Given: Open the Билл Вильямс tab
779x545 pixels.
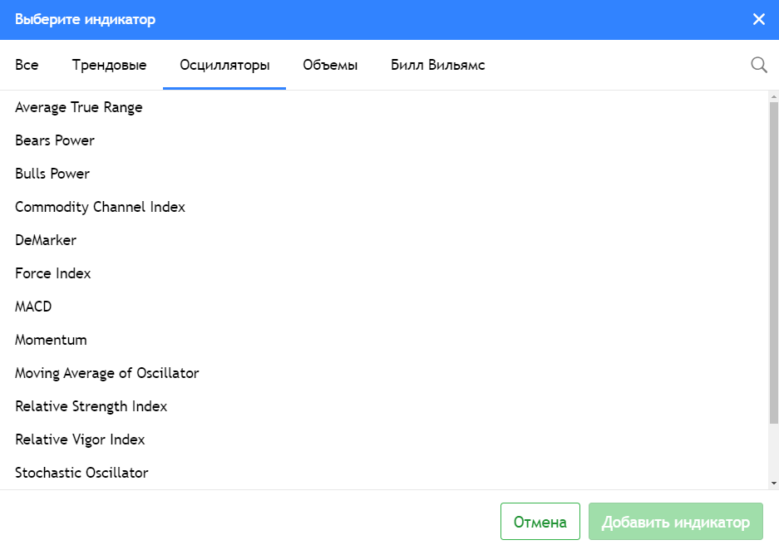Looking at the screenshot, I should pyautogui.click(x=437, y=65).
